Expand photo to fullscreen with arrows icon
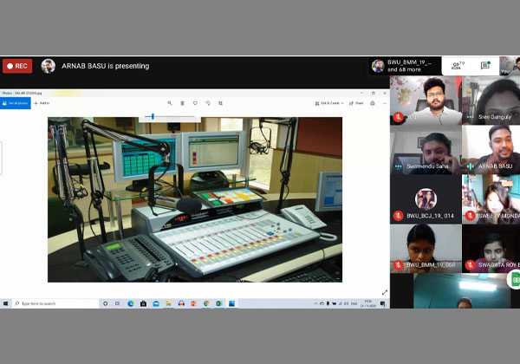Screen dimensions: 520x364 [384, 292]
